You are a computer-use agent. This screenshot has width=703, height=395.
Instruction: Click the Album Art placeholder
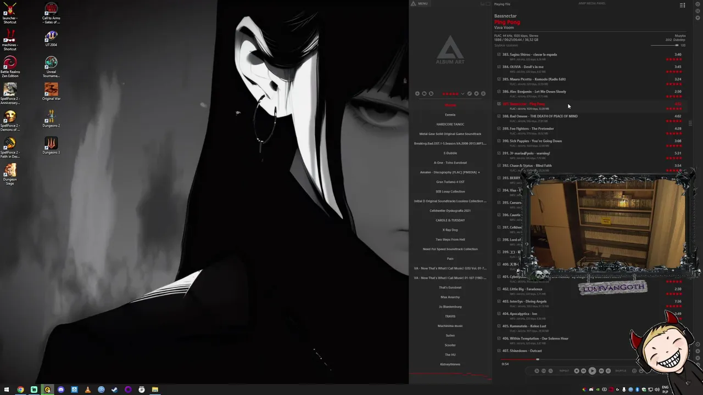point(450,50)
